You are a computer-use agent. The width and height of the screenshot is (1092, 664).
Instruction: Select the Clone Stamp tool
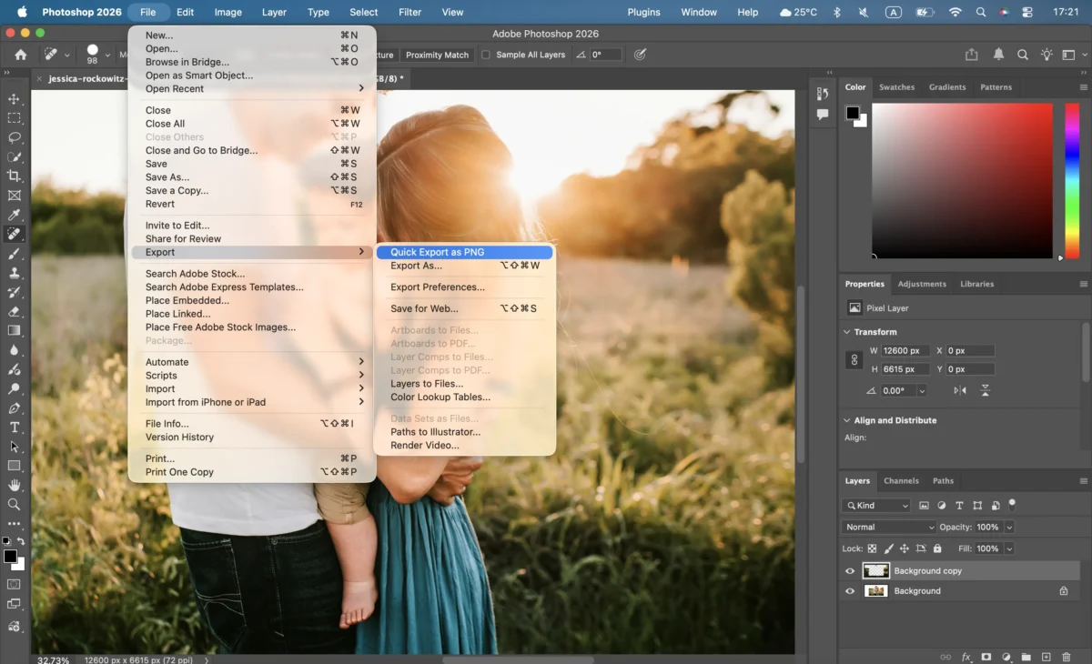(x=14, y=273)
